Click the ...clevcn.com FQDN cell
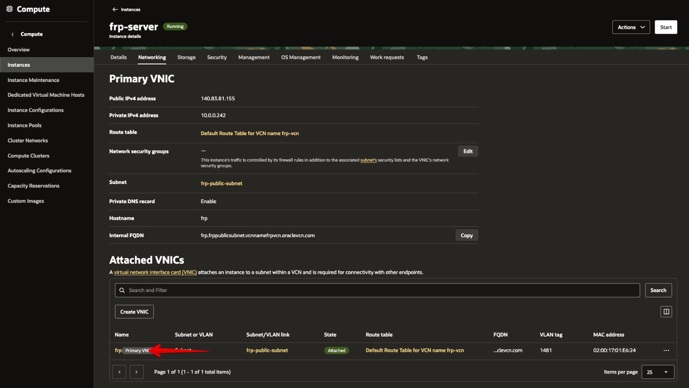This screenshot has width=689, height=388. pyautogui.click(x=508, y=351)
